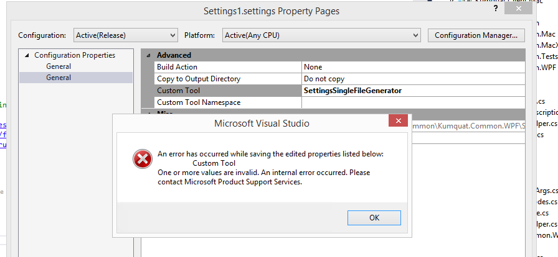Select the Copy to Output Directory property
The height and width of the screenshot is (257, 558).
229,79
